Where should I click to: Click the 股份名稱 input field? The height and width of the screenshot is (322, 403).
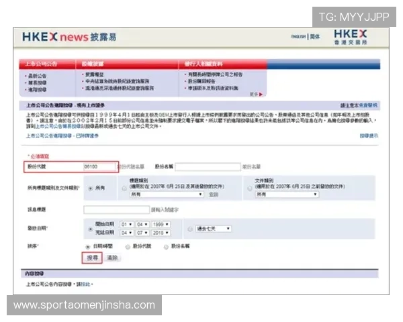point(208,167)
